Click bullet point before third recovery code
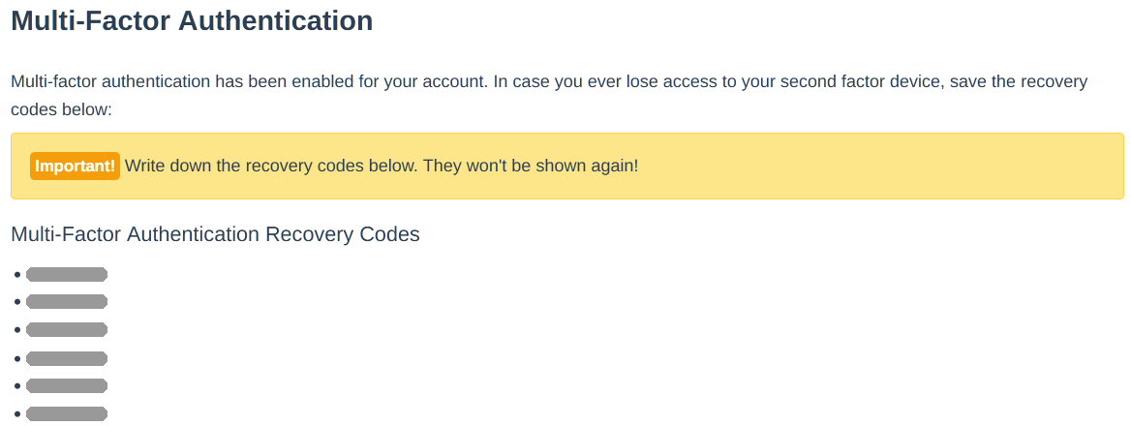Image resolution: width=1131 pixels, height=426 pixels. (x=18, y=330)
